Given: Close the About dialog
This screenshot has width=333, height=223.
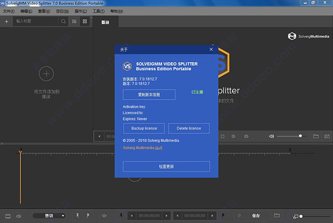Looking at the screenshot, I should pos(211,49).
